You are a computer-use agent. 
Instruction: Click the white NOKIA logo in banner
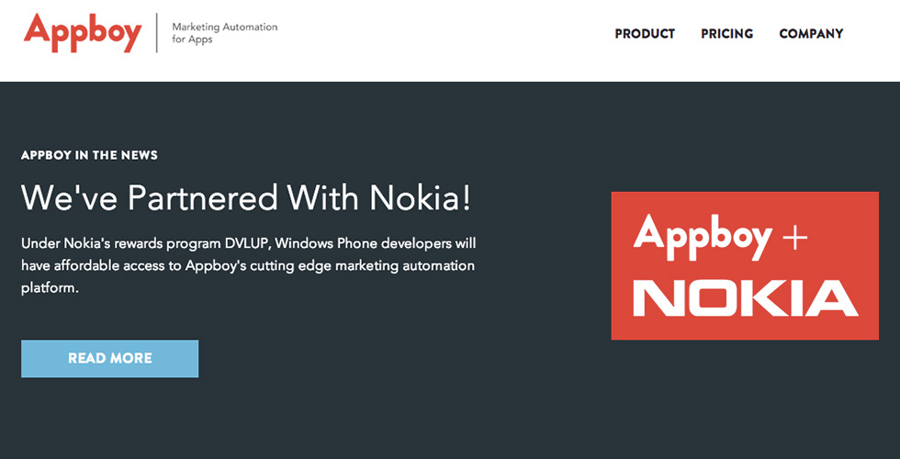click(x=746, y=298)
